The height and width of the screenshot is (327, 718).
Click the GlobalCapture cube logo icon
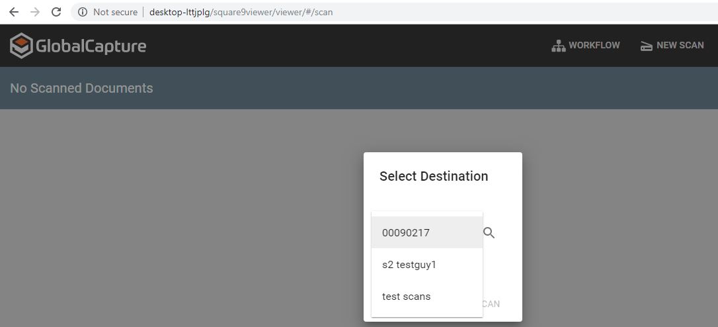[x=21, y=46]
